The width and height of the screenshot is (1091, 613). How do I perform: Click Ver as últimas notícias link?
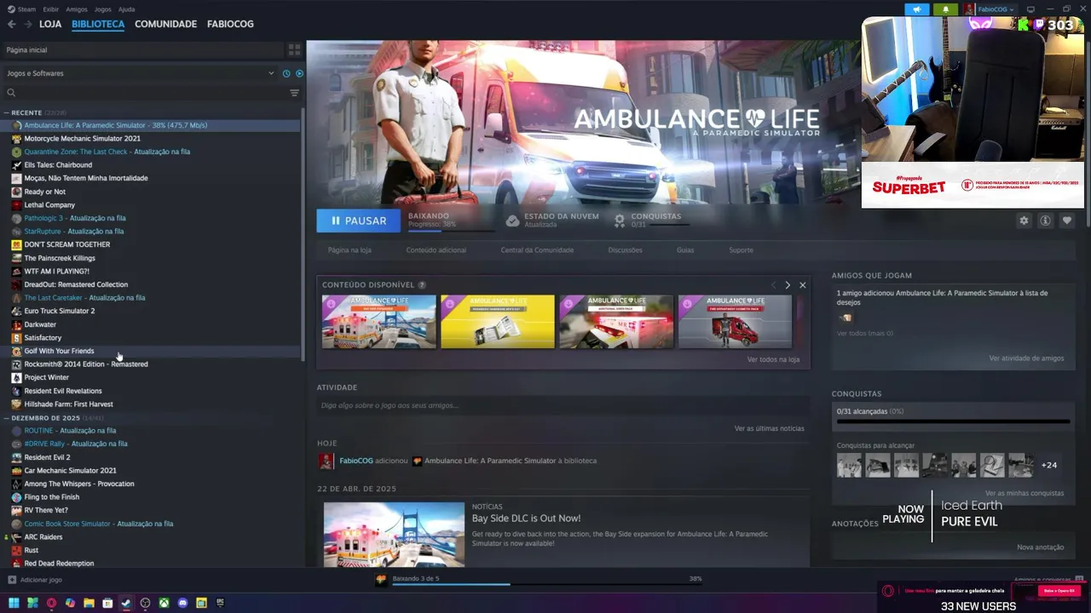pyautogui.click(x=769, y=428)
